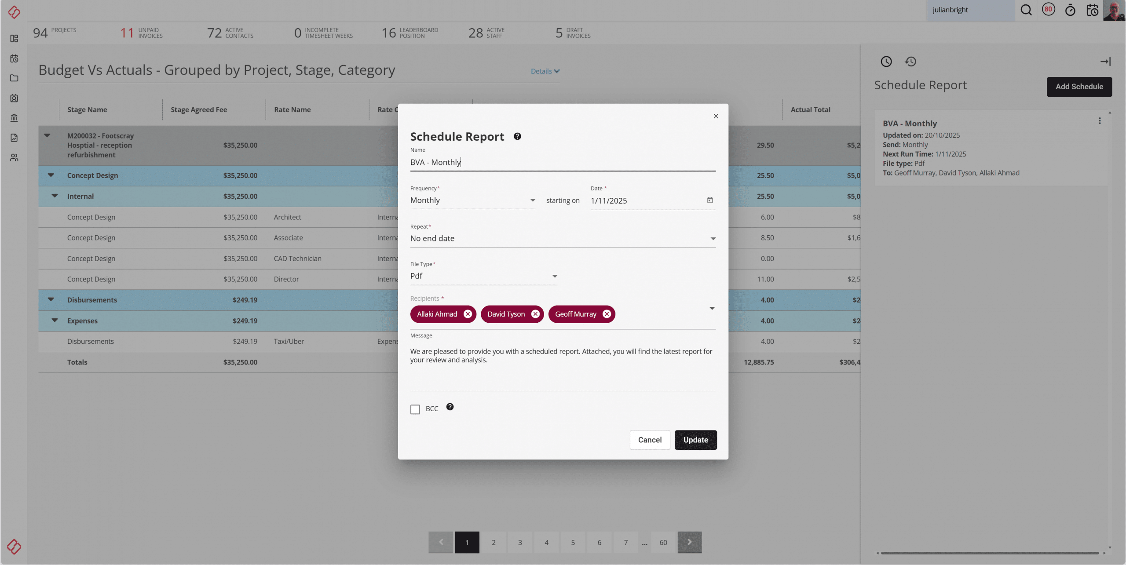The image size is (1126, 565).
Task: Enable the BCC checkbox
Action: (415, 409)
